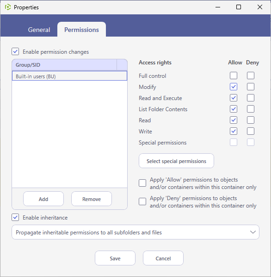Select Built-in users (BU) entry
Viewport: 271px width, 277px height.
click(x=69, y=76)
